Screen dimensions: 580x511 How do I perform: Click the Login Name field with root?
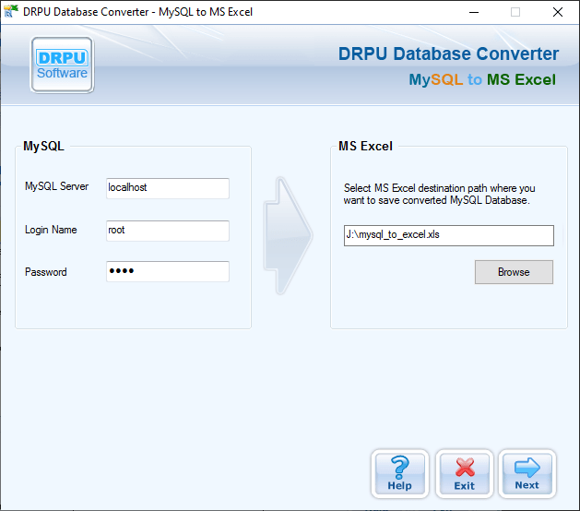pos(168,231)
